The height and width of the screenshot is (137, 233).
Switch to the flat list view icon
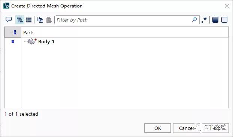(29, 20)
